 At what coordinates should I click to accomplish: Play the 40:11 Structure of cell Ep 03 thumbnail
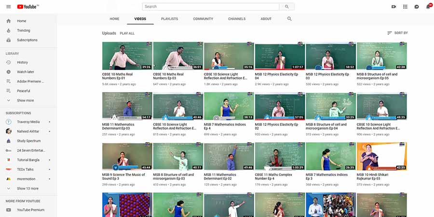coord(178,156)
